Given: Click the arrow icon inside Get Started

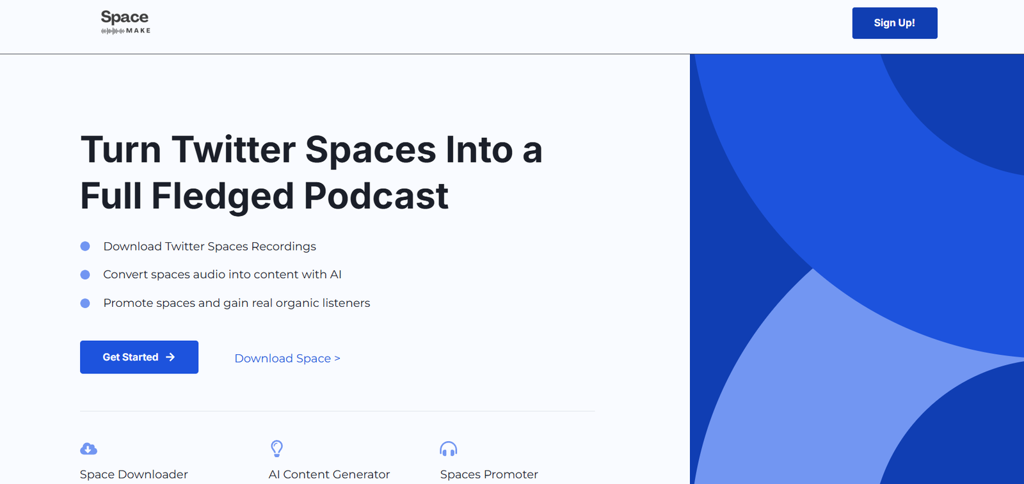Looking at the screenshot, I should [x=170, y=357].
